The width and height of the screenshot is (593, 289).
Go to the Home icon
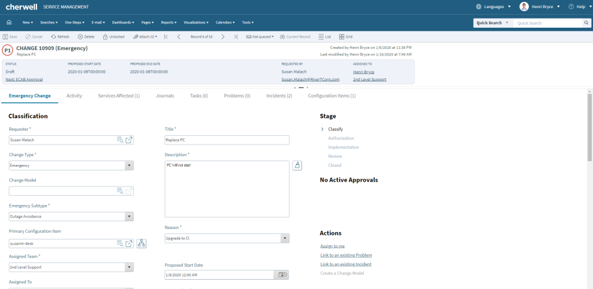(9, 23)
